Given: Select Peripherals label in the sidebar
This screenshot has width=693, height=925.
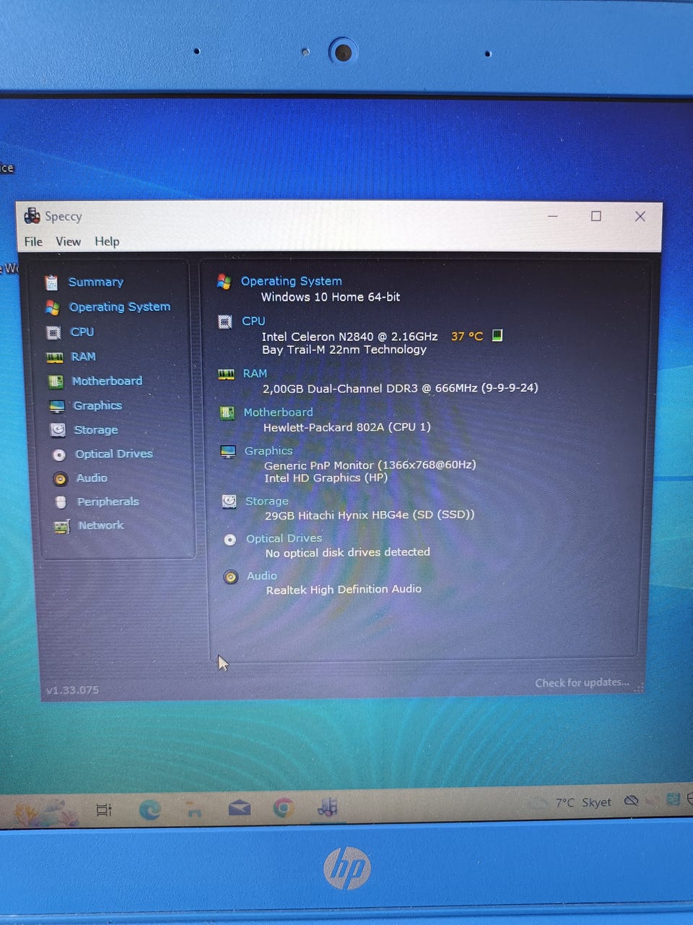Looking at the screenshot, I should (108, 502).
